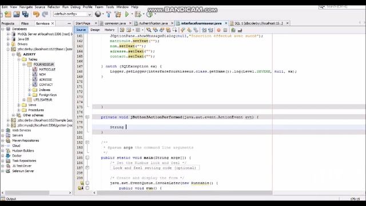366x206 pixels.
Task: Click the Save All icon
Action: click(x=25, y=14)
